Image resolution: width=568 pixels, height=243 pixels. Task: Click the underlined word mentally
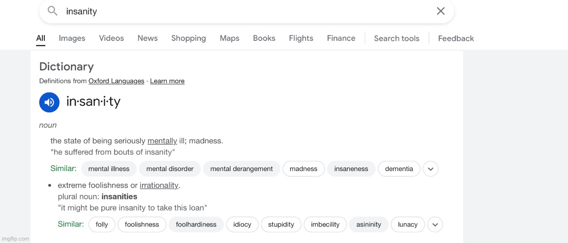[x=162, y=141]
